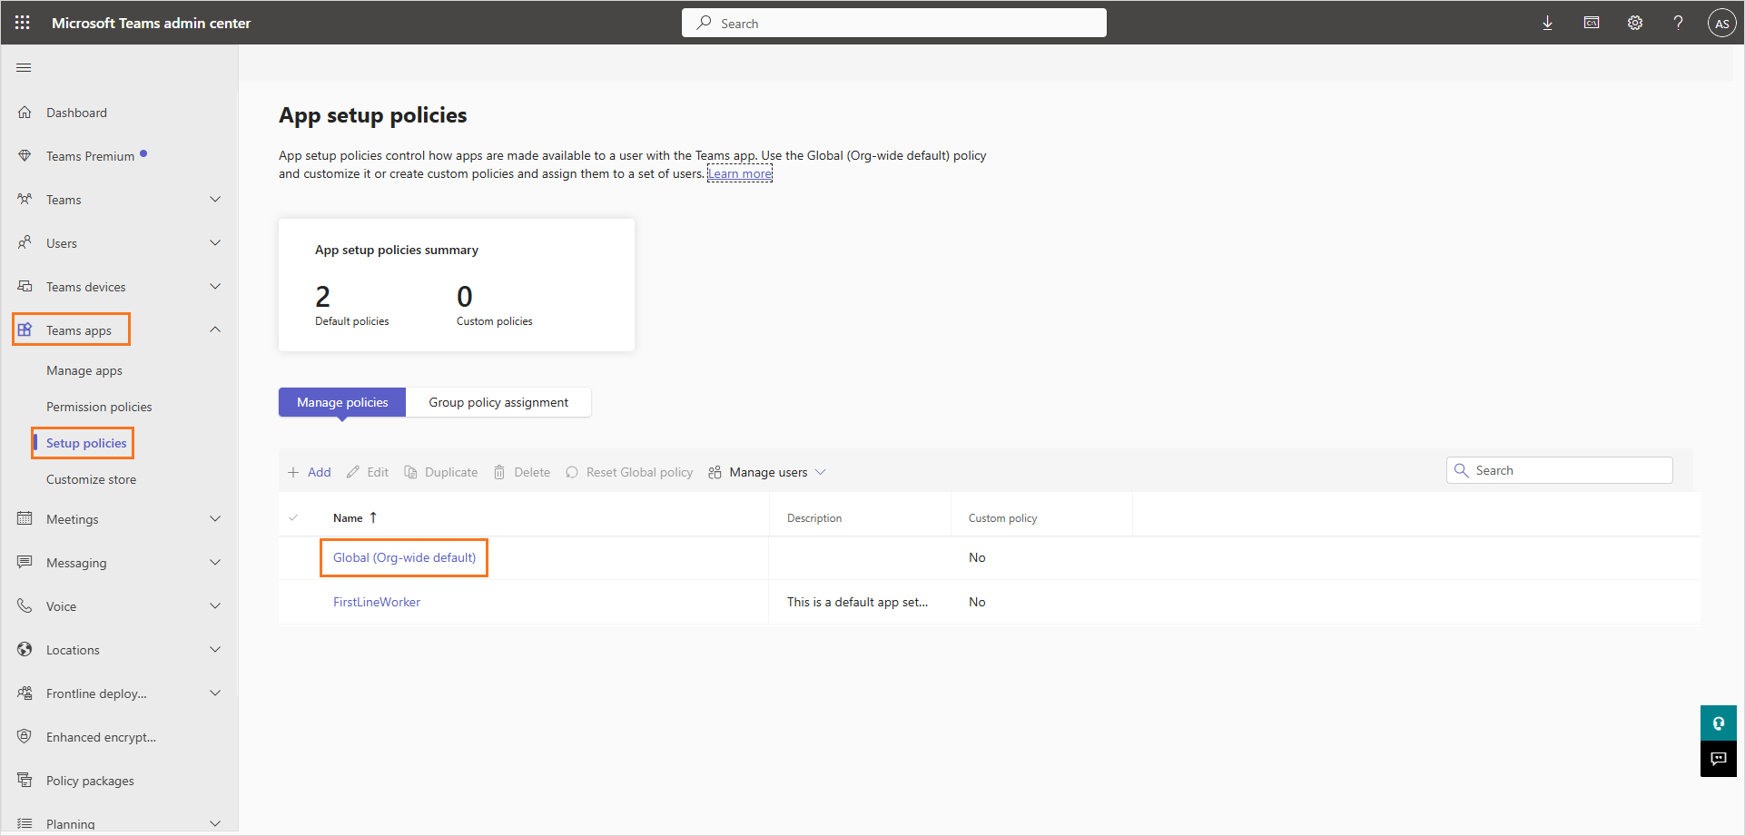Image resolution: width=1745 pixels, height=836 pixels.
Task: Click the Edit toolbar button
Action: coord(368,472)
